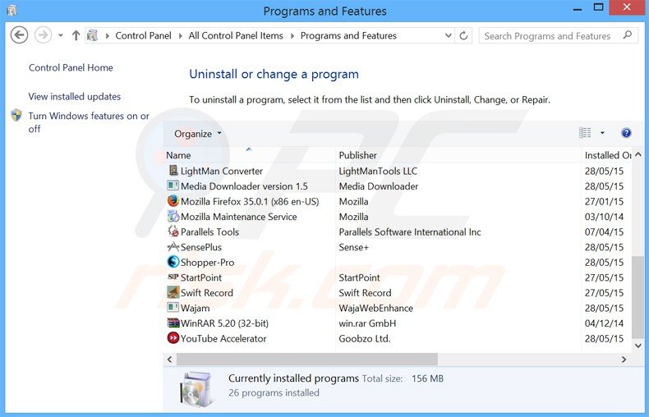Click the Back navigation arrow

pos(19,35)
